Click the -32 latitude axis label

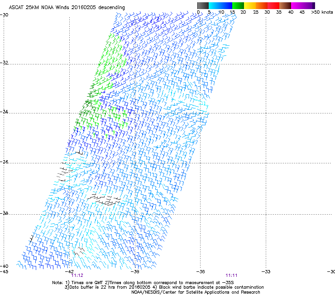pyautogui.click(x=4, y=63)
